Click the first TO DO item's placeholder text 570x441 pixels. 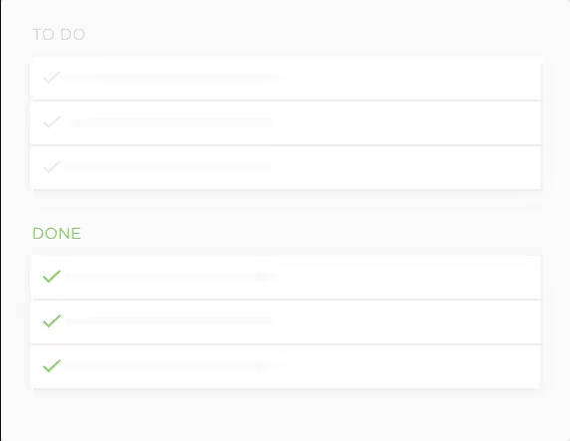point(172,78)
